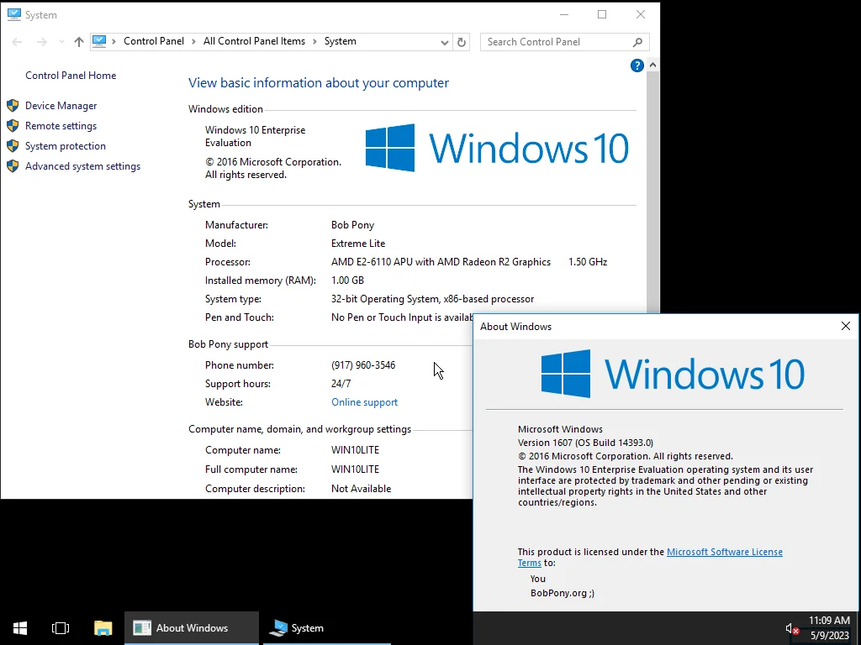The height and width of the screenshot is (645, 861).
Task: Switch to System taskbar button
Action: tap(327, 628)
